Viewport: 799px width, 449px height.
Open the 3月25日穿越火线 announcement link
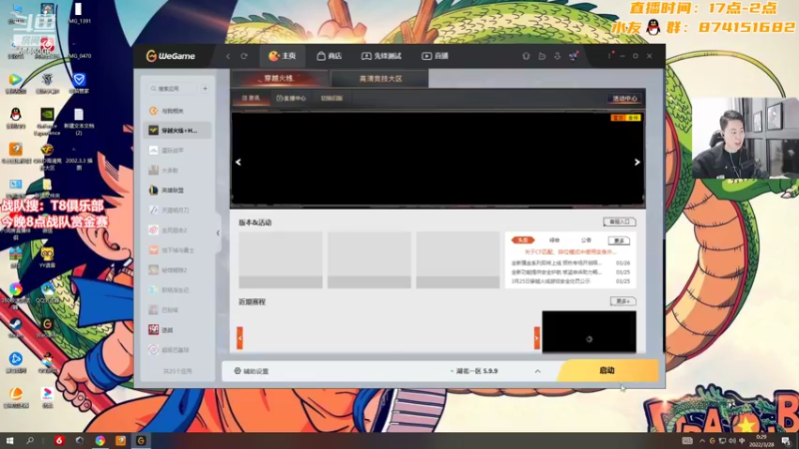tap(550, 281)
